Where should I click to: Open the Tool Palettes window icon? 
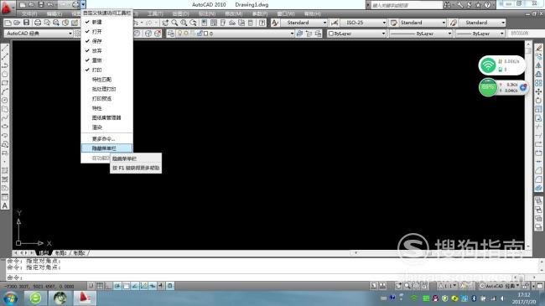point(223,23)
